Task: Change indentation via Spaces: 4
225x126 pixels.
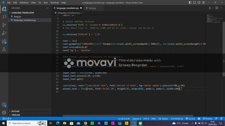Action: pos(136,119)
